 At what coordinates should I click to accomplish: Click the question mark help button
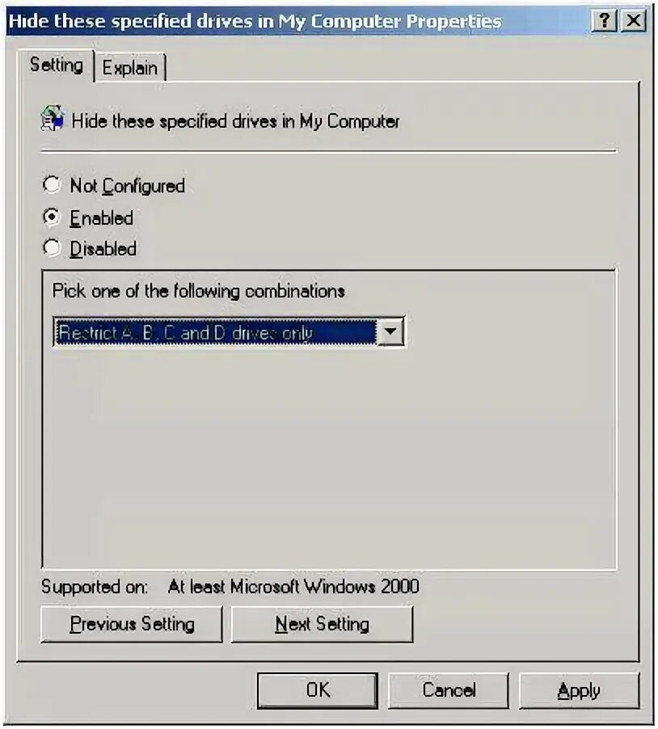pyautogui.click(x=604, y=21)
